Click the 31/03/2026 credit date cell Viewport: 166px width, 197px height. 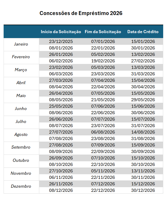(143, 74)
